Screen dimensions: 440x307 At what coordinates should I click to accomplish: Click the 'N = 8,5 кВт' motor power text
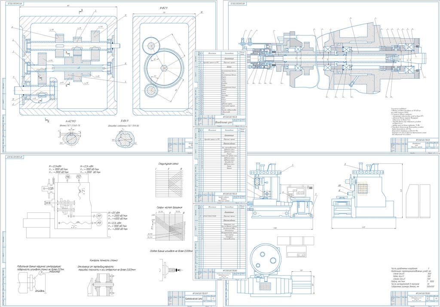[x=113, y=212]
